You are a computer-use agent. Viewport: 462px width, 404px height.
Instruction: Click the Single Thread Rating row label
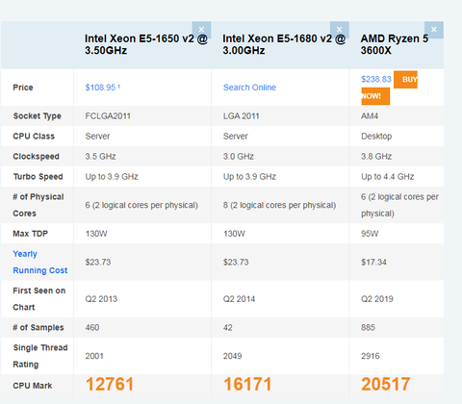(x=40, y=356)
